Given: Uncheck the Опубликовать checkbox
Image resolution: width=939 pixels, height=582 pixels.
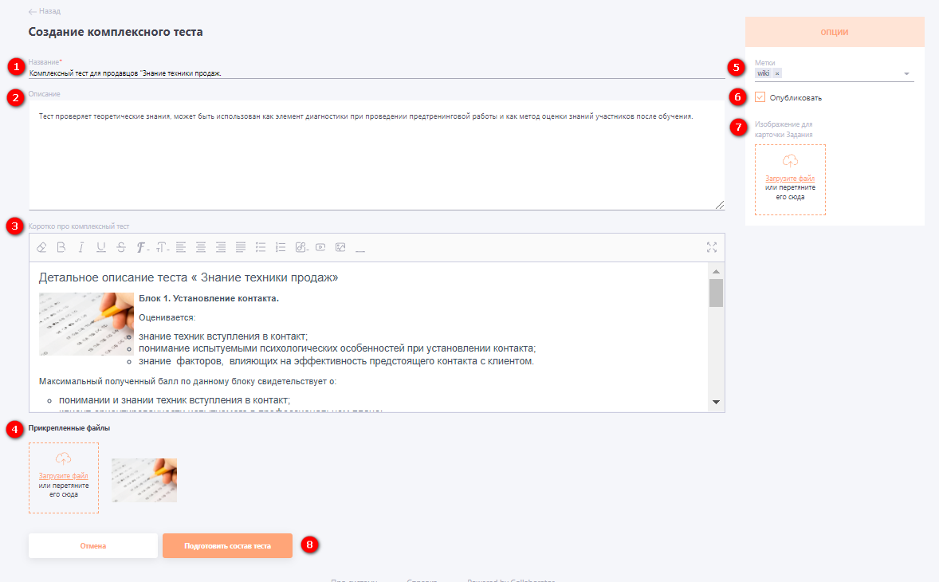Looking at the screenshot, I should pyautogui.click(x=760, y=97).
